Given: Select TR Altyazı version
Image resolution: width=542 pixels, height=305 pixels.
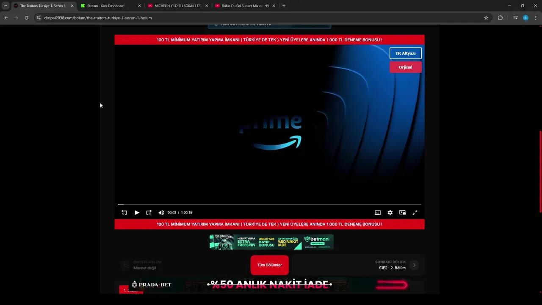Looking at the screenshot, I should click(405, 53).
